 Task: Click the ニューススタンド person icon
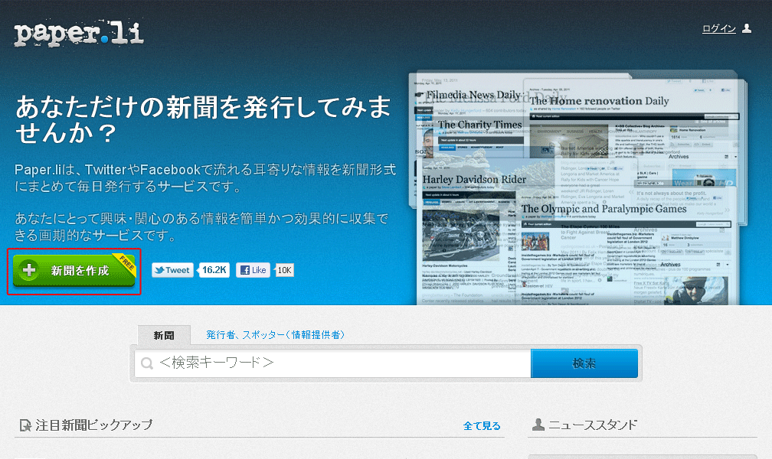point(538,424)
